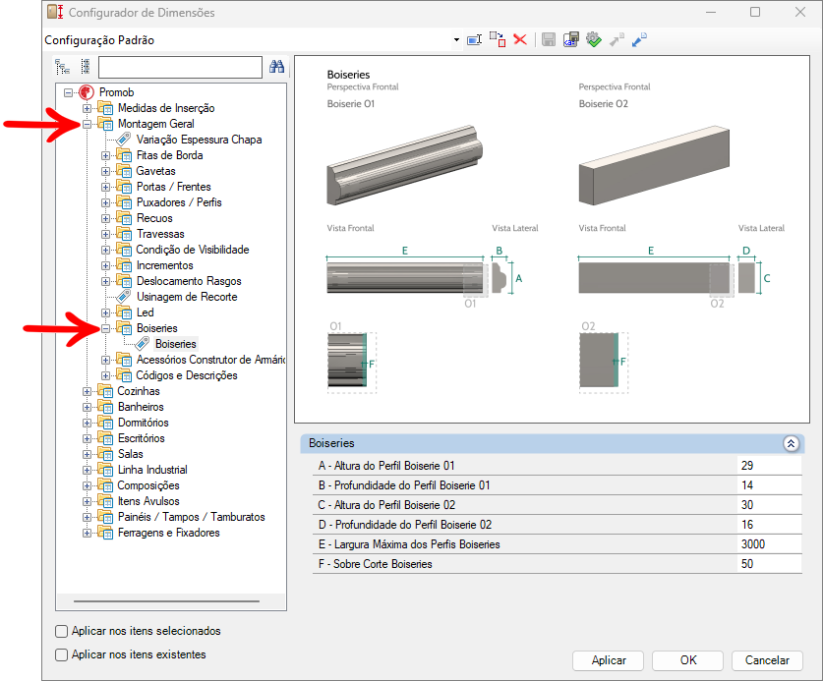
Task: Enable Aplicar nos itens existentes checkbox
Action: pos(61,654)
